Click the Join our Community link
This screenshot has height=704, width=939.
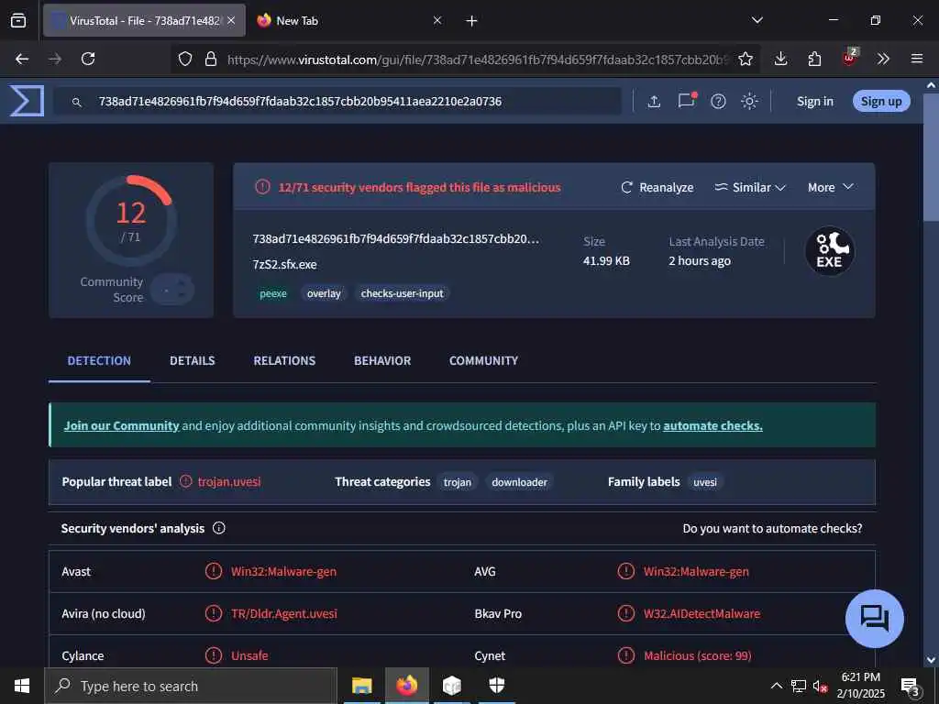click(122, 425)
